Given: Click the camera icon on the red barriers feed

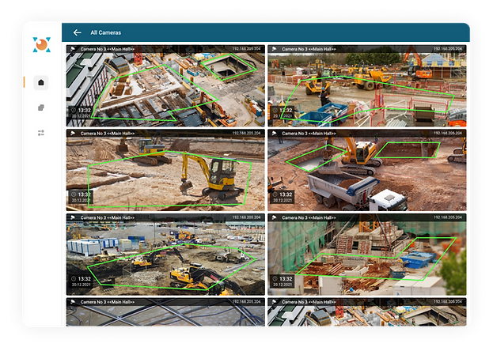Looking at the screenshot, I should tap(274, 50).
